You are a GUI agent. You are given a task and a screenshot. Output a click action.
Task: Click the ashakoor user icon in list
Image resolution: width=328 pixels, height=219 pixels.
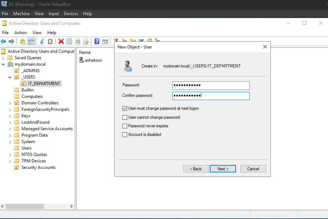point(81,60)
